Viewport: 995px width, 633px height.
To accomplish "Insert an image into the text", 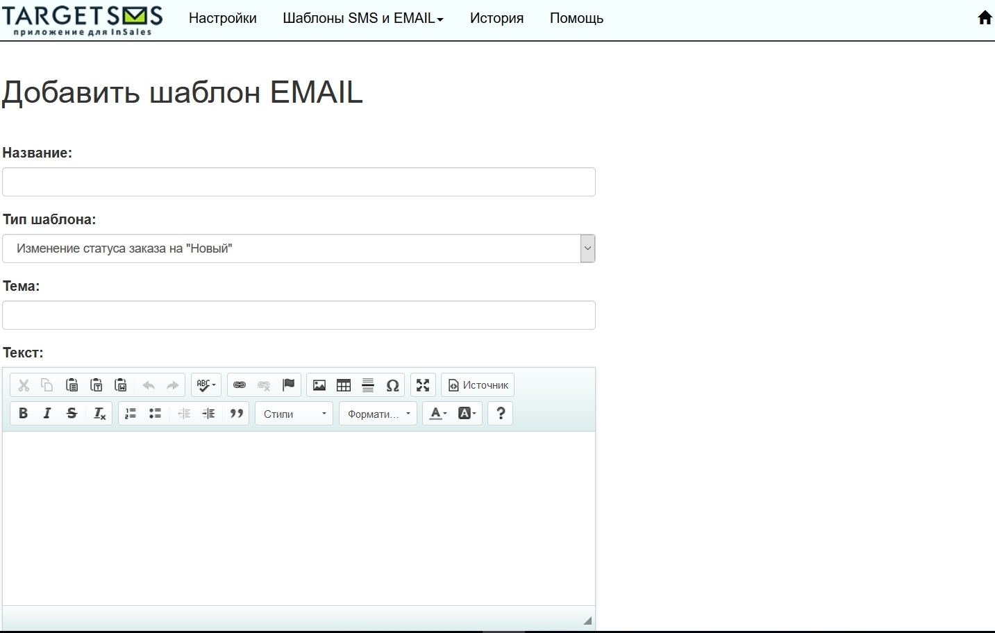I will (x=319, y=385).
